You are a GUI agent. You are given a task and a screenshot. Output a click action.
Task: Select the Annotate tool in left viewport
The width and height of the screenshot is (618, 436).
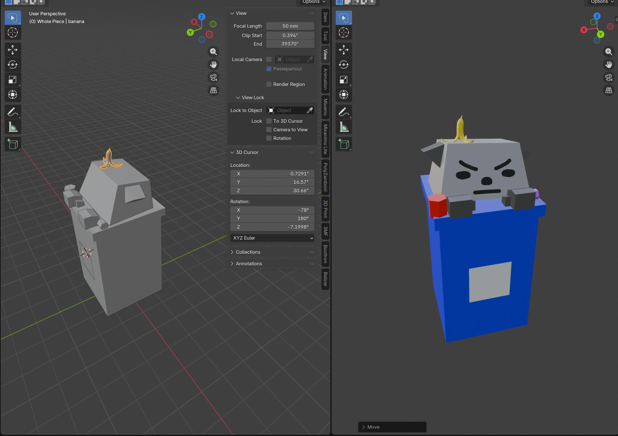click(x=13, y=112)
